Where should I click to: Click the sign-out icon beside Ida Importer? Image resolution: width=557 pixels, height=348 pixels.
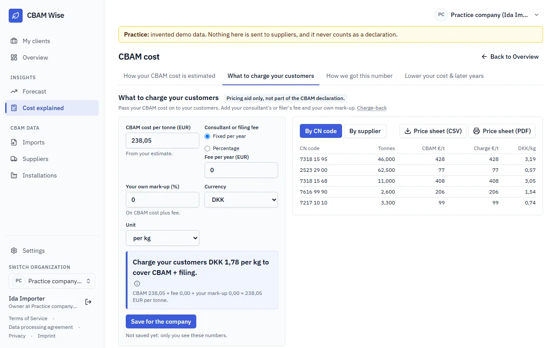(x=88, y=302)
